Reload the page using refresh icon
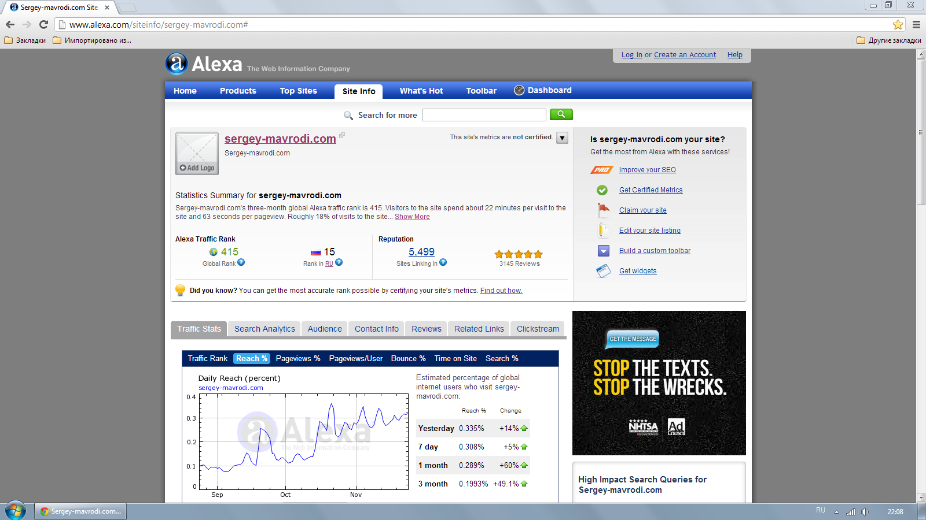926x520 pixels. click(43, 25)
